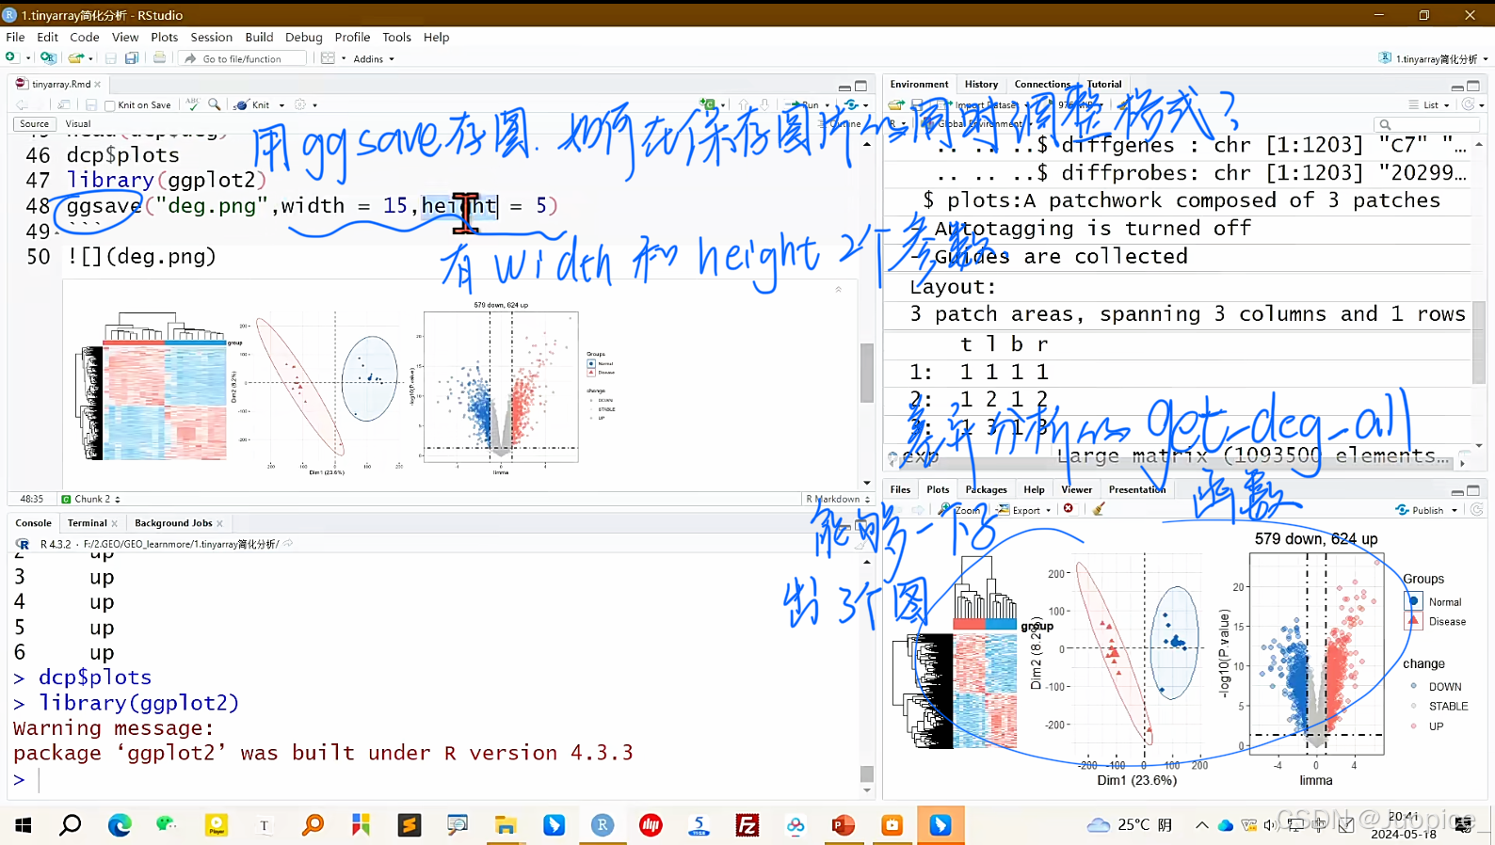The width and height of the screenshot is (1495, 845).
Task: Click Publish in Plots pane
Action: (1420, 509)
